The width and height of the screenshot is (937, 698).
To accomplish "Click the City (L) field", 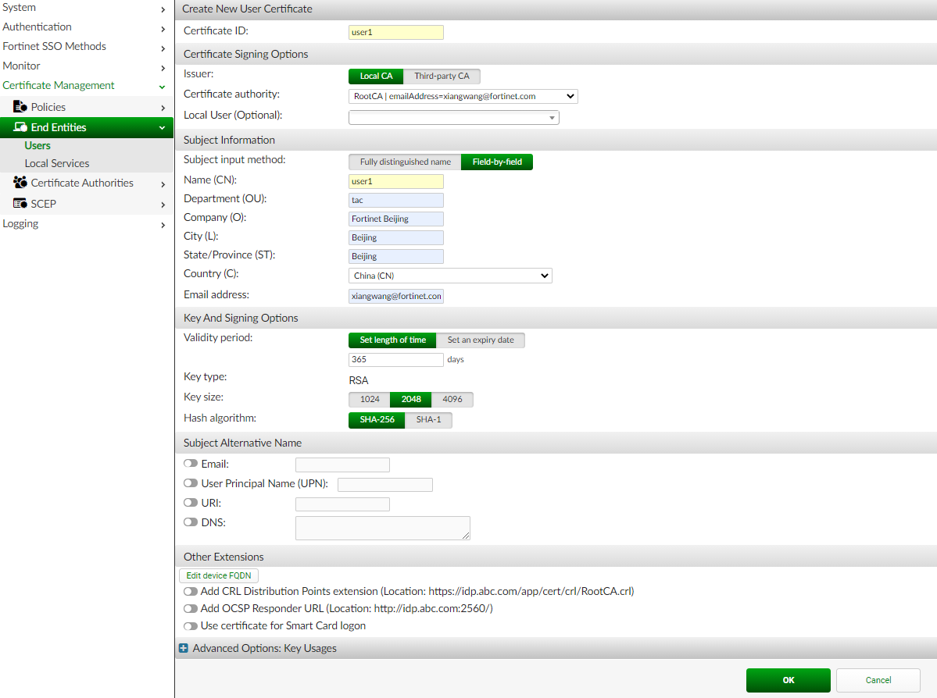I will pyautogui.click(x=396, y=237).
